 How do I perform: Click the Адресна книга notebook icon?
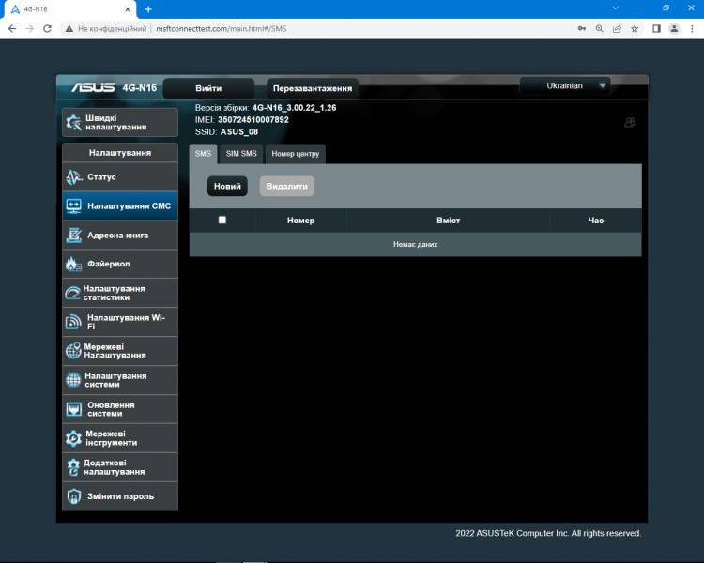(x=73, y=236)
